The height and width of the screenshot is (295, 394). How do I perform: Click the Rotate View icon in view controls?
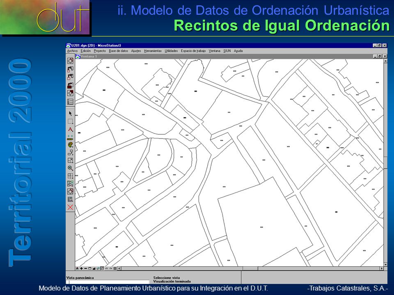tap(98, 268)
